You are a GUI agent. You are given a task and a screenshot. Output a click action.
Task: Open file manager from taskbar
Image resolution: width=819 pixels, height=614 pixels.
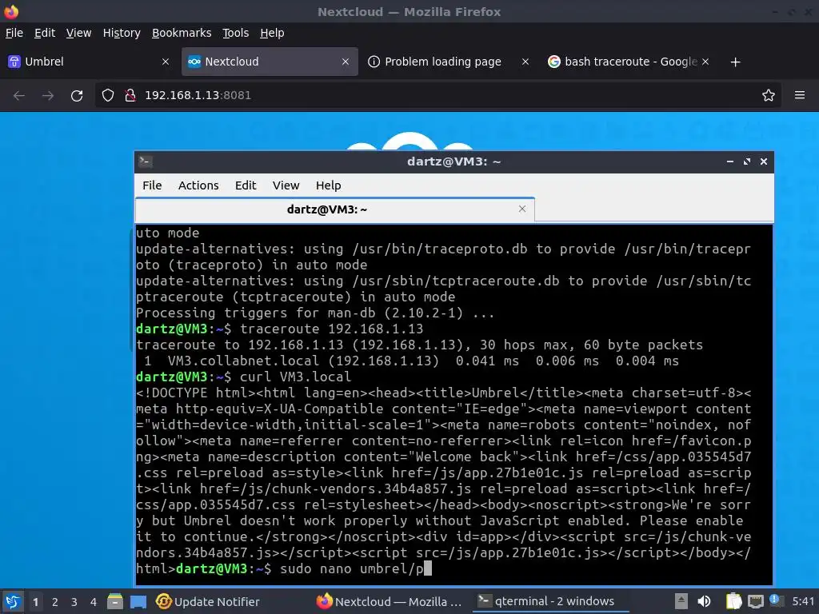115,601
